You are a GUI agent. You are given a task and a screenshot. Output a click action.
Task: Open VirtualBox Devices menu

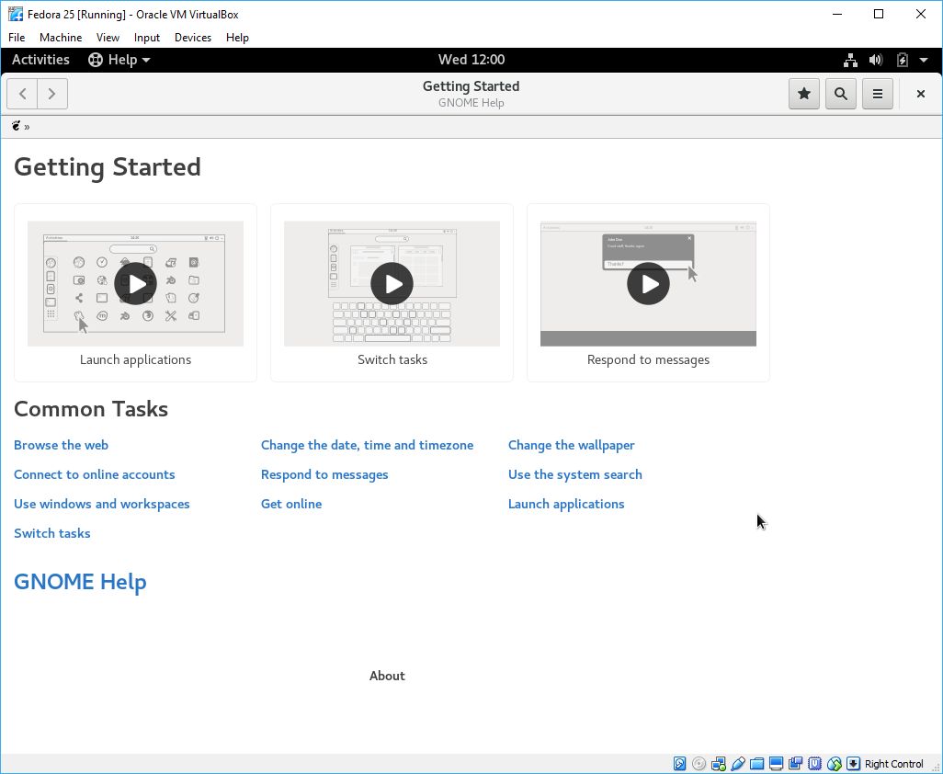[193, 38]
